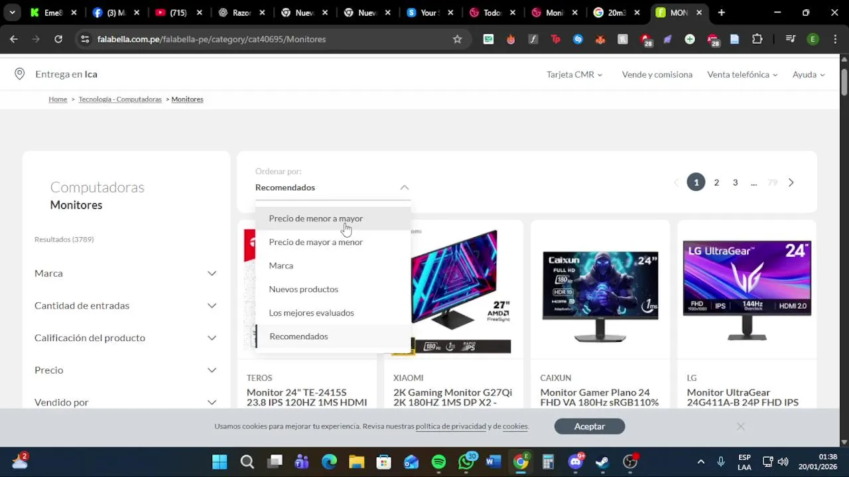
Task: Open Monitor UltraGear 24G411A-B product title
Action: (742, 397)
